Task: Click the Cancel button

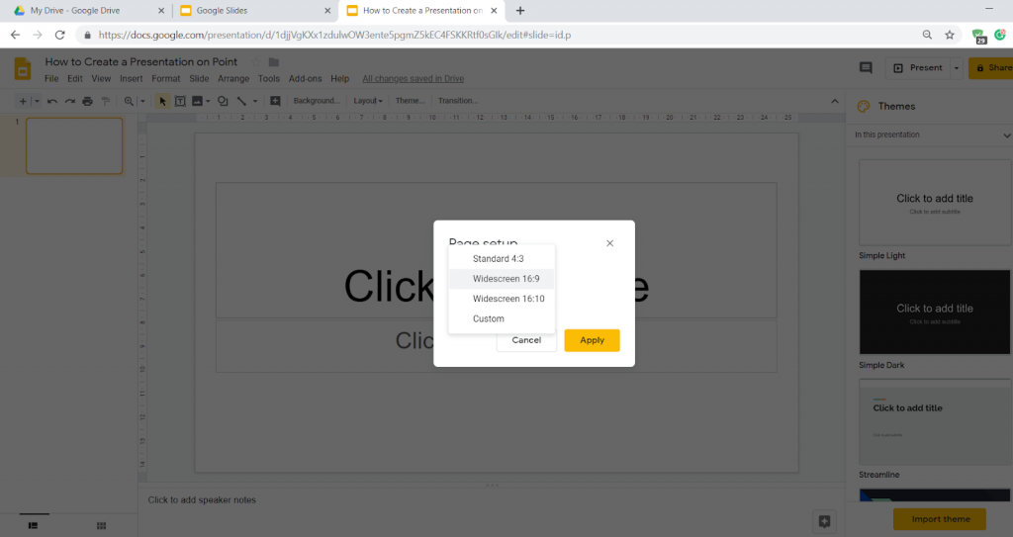Action: click(x=526, y=340)
